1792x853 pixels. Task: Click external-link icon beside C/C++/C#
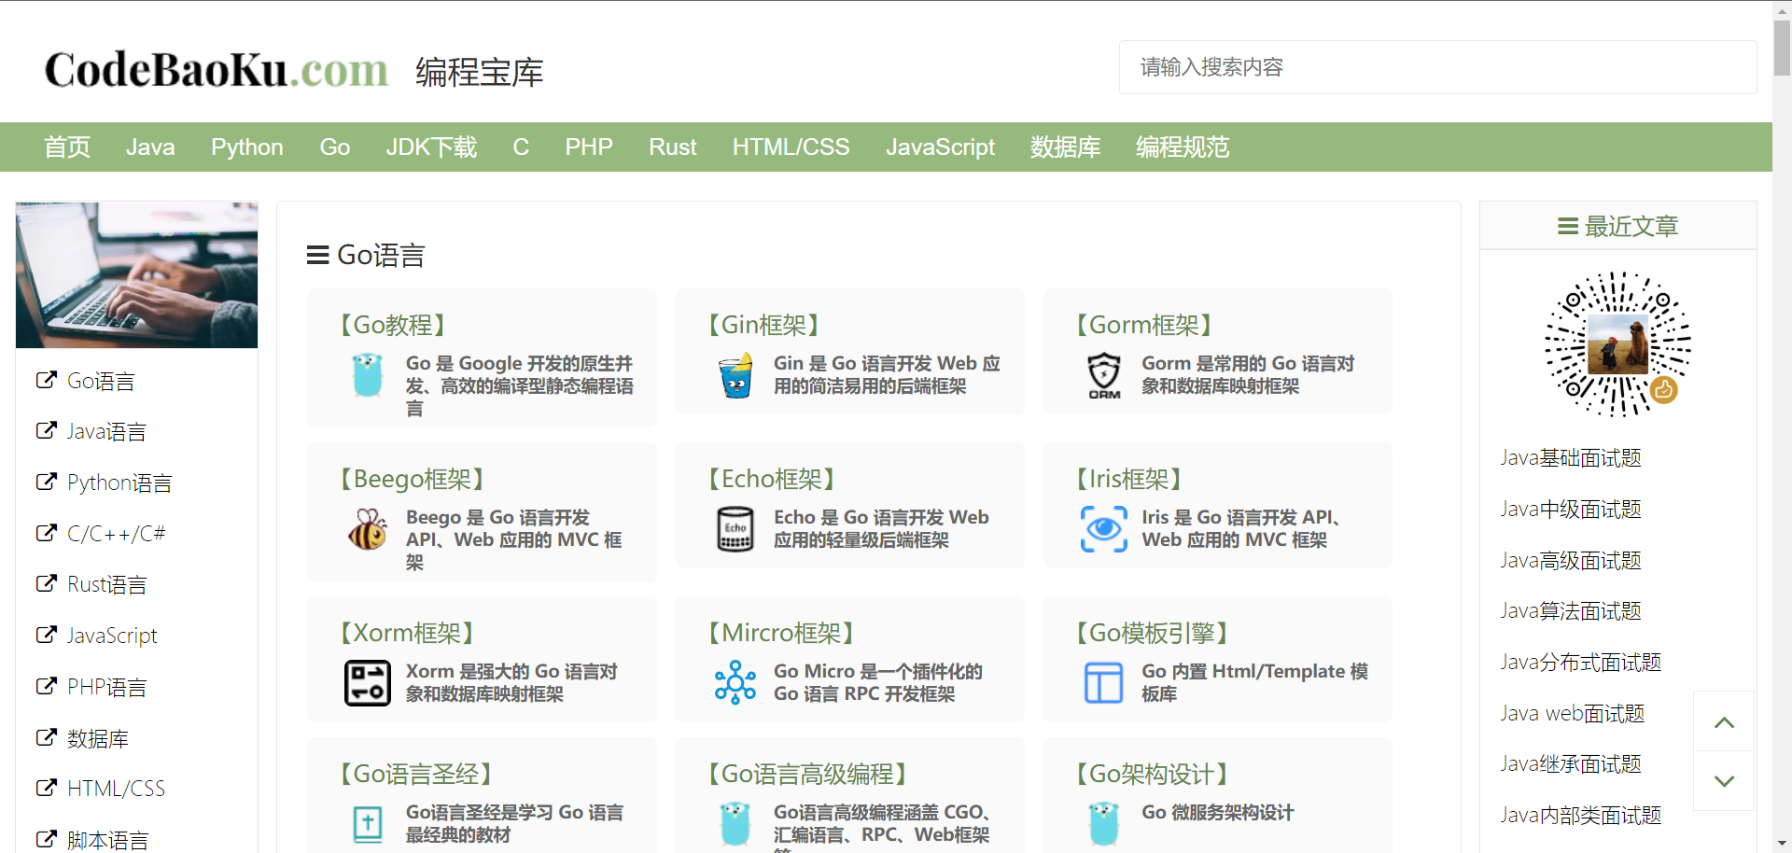pyautogui.click(x=46, y=533)
